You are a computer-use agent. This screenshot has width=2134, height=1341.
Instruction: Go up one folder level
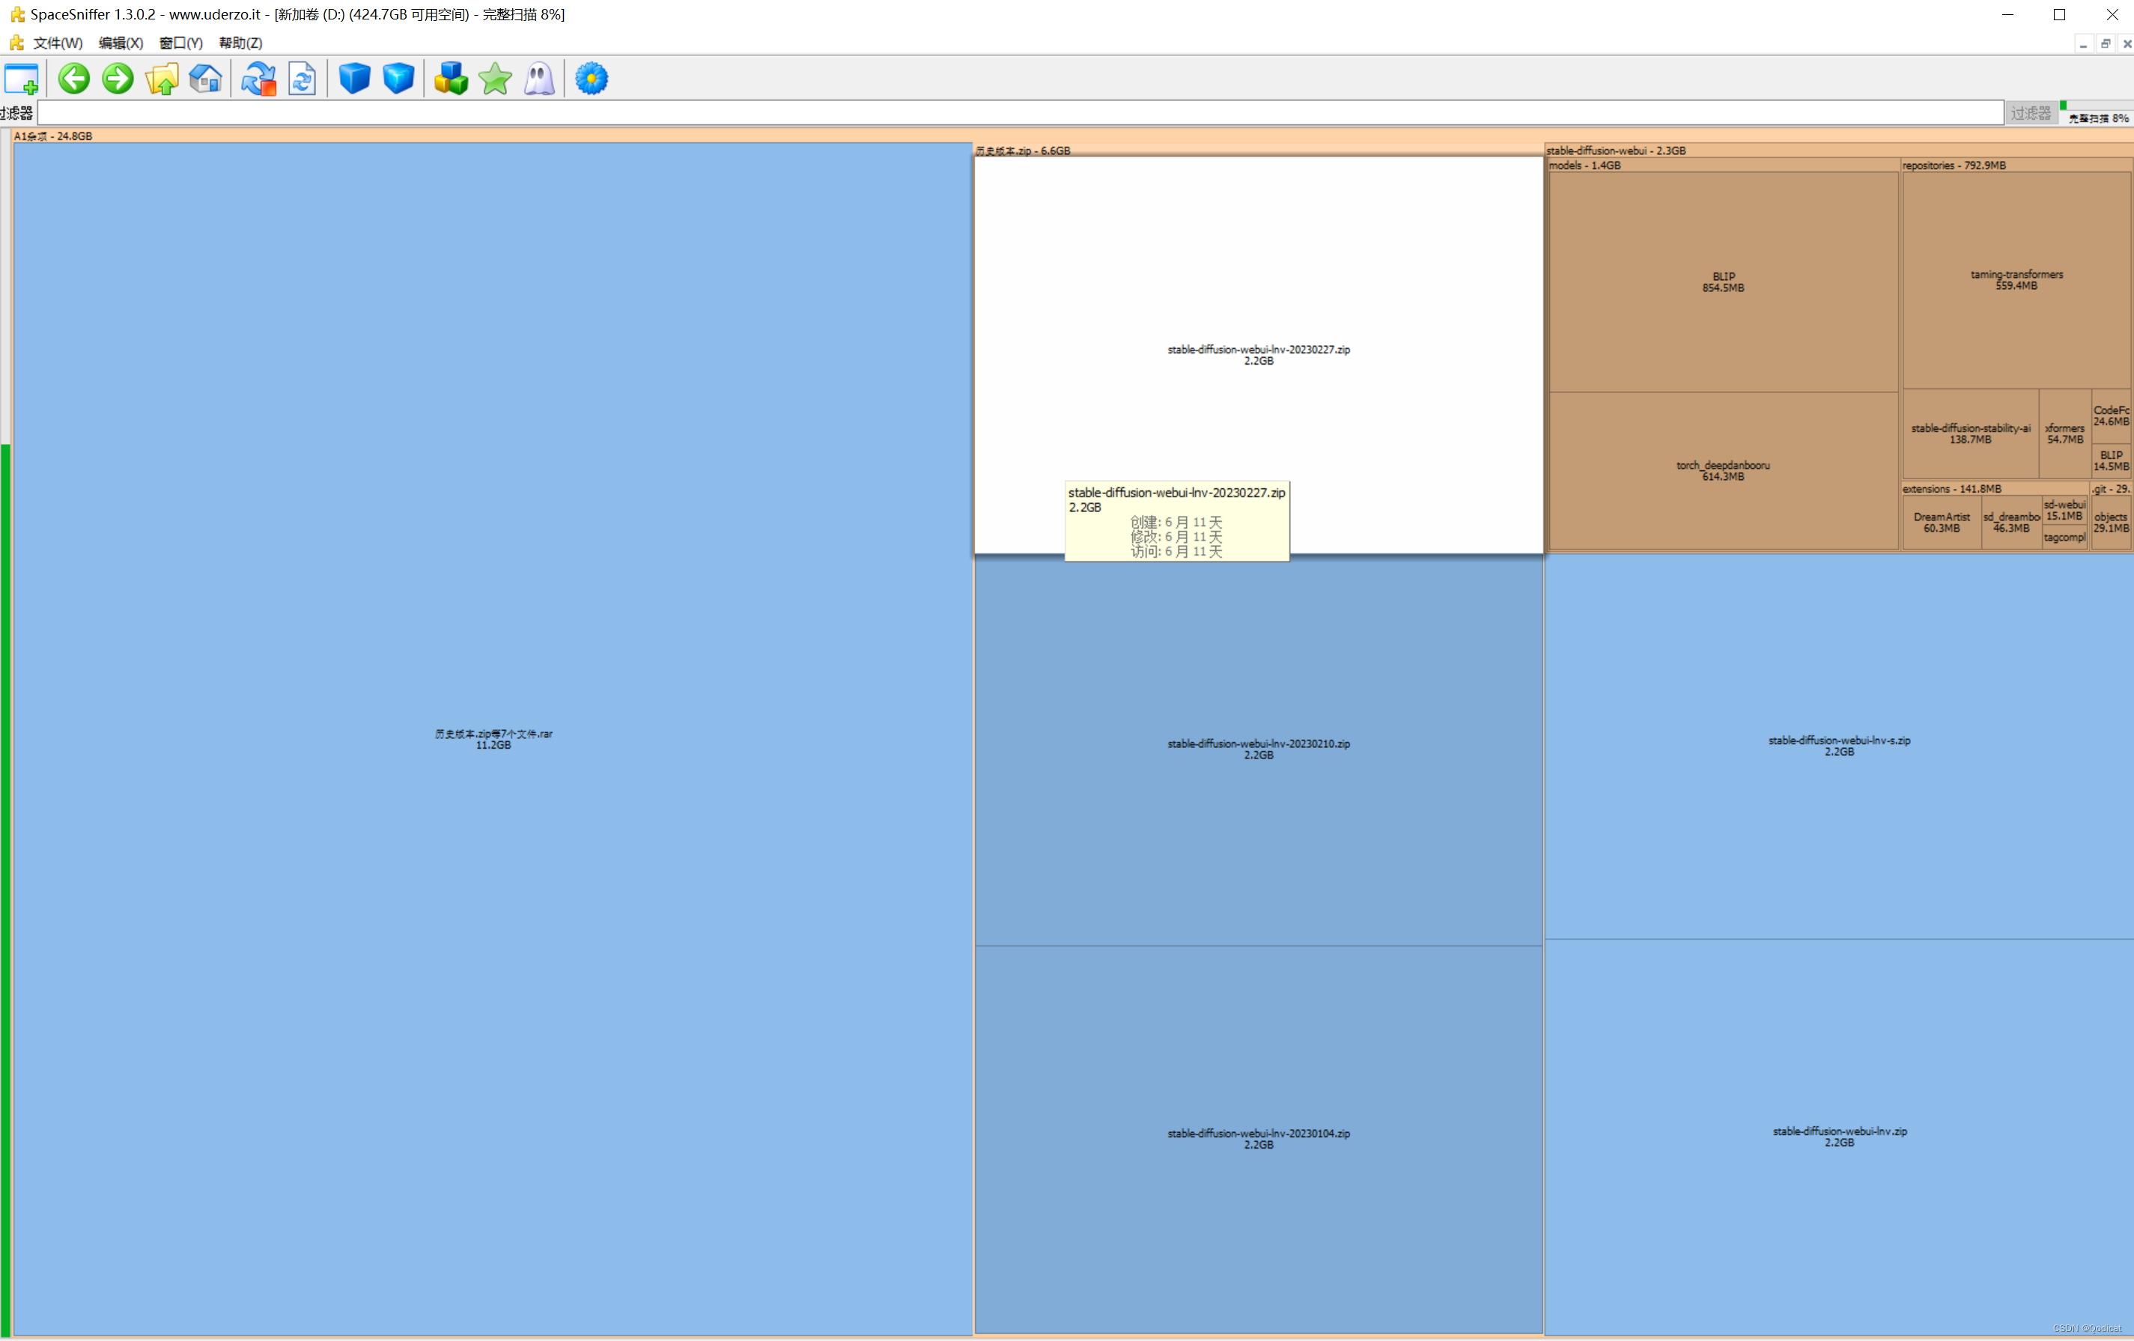coord(161,79)
